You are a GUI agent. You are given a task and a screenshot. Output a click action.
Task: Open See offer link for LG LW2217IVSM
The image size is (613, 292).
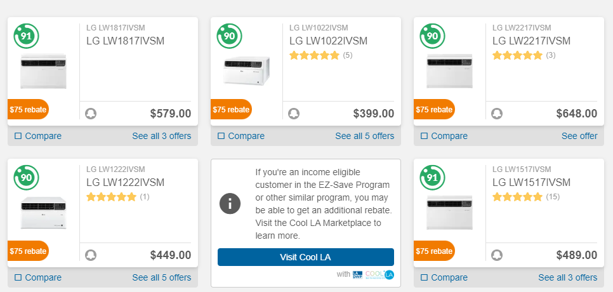(x=579, y=136)
